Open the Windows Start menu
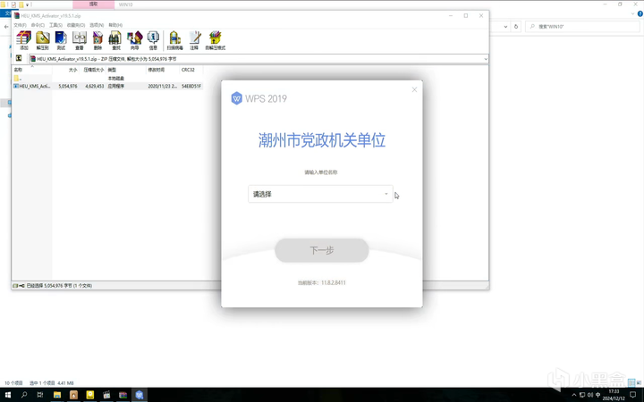 pos(8,395)
